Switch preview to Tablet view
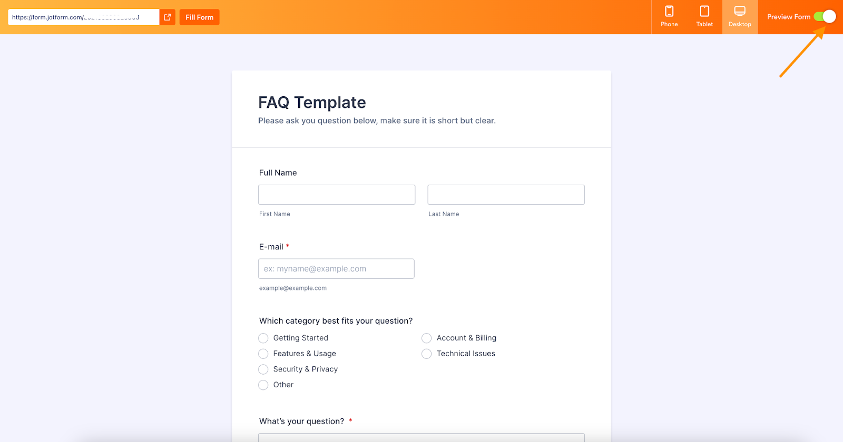 [704, 17]
